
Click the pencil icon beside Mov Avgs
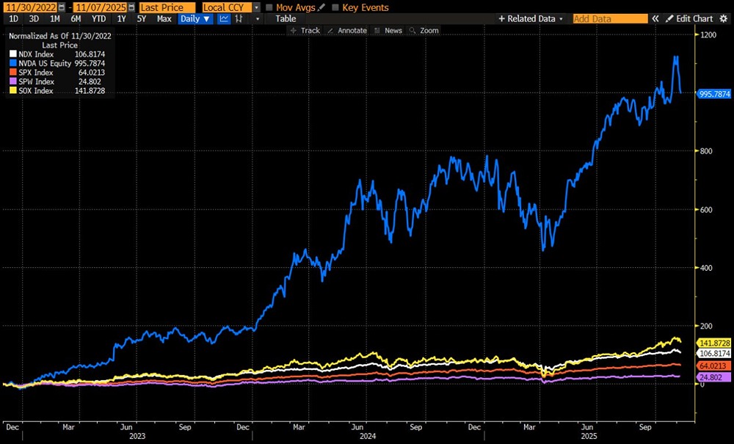(x=320, y=7)
